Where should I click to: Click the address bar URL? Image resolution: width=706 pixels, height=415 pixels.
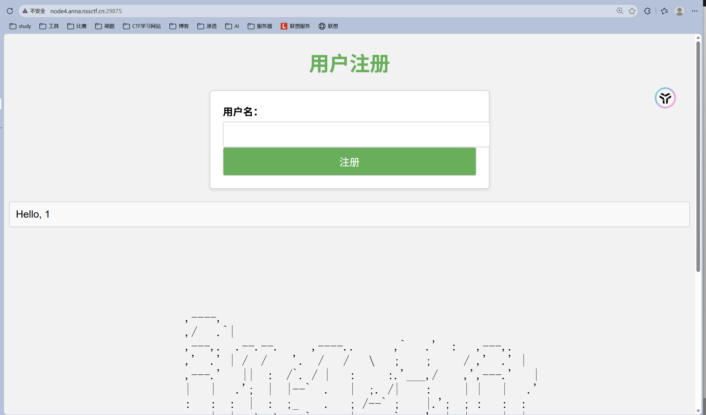[x=86, y=11]
